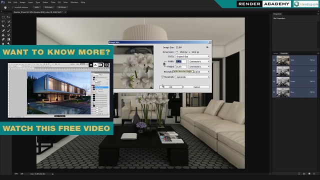Hide the Blue channel visibility eye
Image resolution: width=320 pixels, height=180 pixels.
[x=274, y=92]
